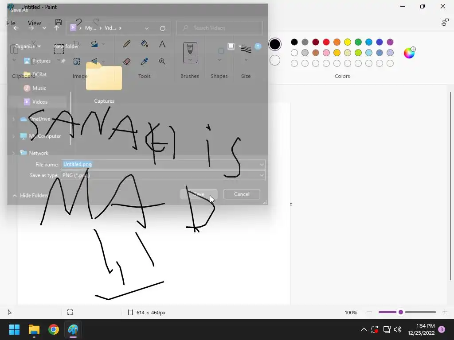This screenshot has width=454, height=340.
Task: Click the Undo arrow in Paint
Action: click(x=78, y=22)
